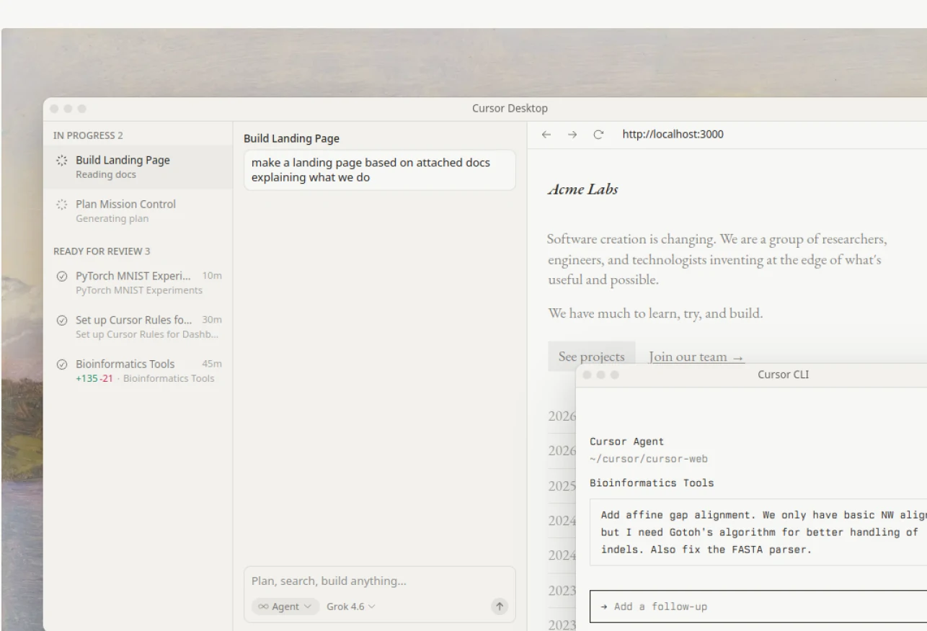
Task: Click We have much to learn paragraph
Action: [x=655, y=313]
